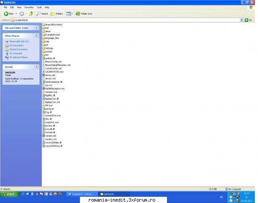The width and height of the screenshot is (258, 203).
Task: Collapse the Other Places panel
Action: point(36,35)
